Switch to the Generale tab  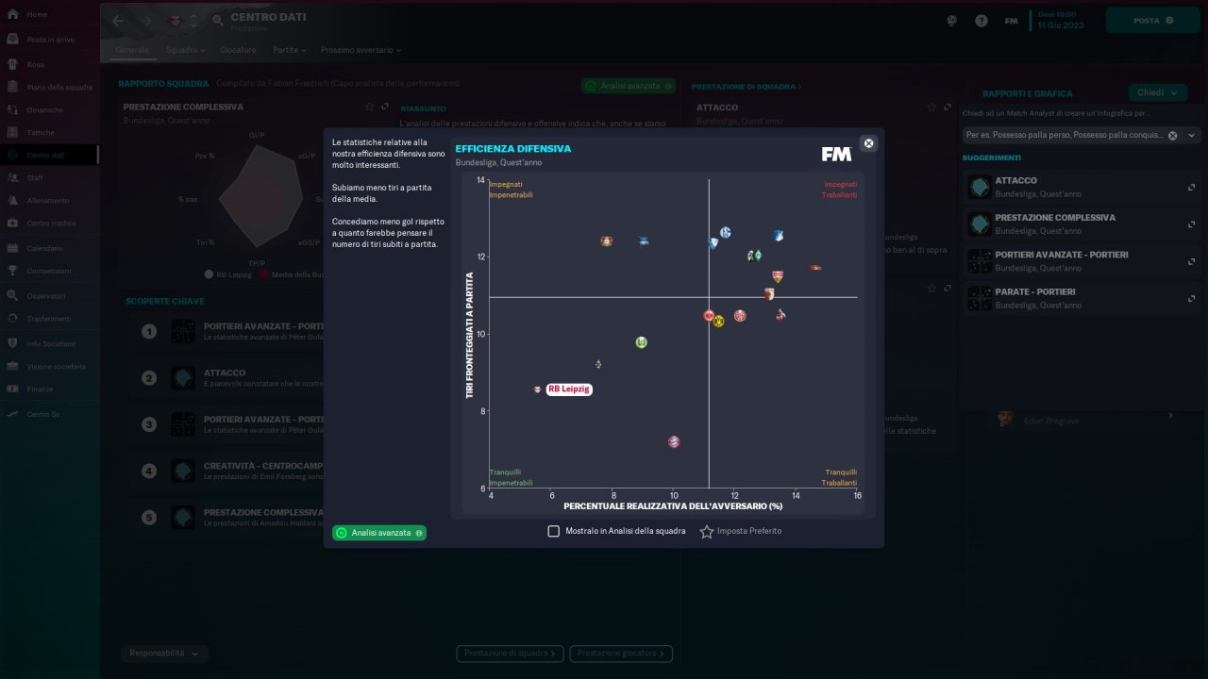pyautogui.click(x=132, y=49)
